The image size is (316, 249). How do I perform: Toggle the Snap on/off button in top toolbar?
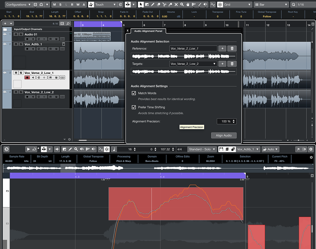tap(220, 4)
